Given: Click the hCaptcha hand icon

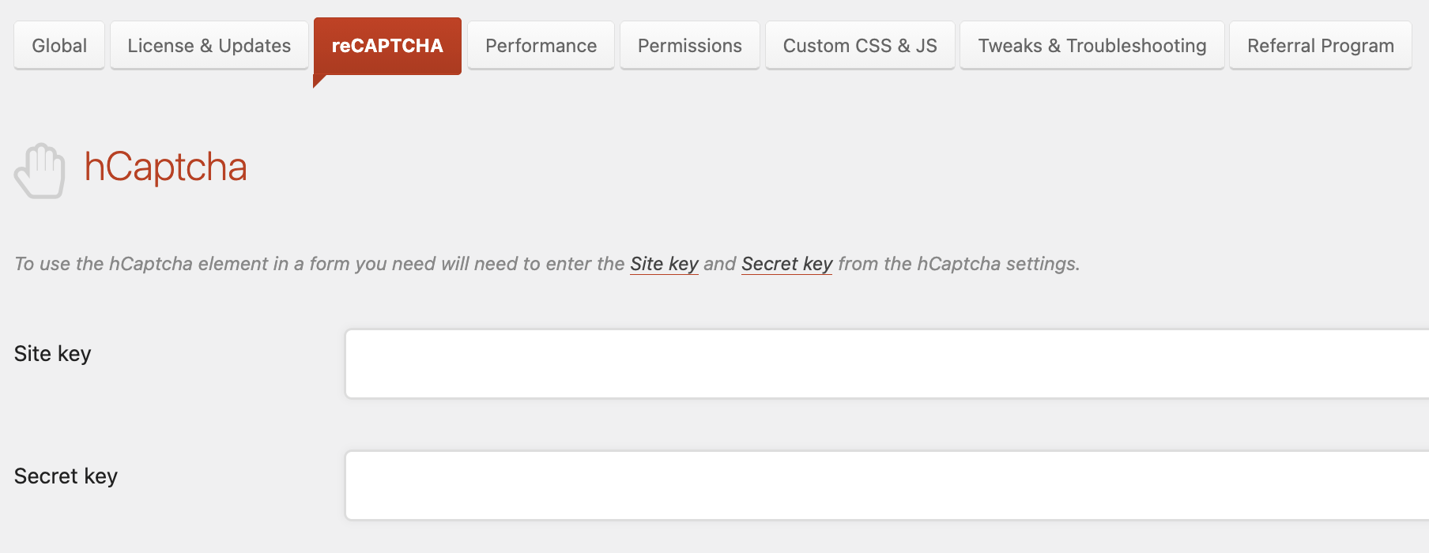Looking at the screenshot, I should tap(40, 169).
